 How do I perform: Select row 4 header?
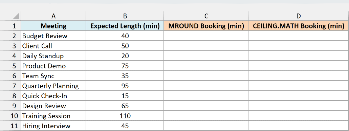(10, 56)
